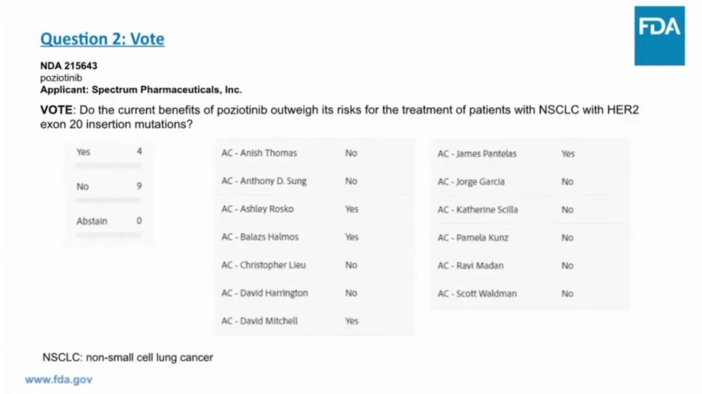Select the Ravi Madan row
The width and height of the screenshot is (702, 394).
(530, 265)
